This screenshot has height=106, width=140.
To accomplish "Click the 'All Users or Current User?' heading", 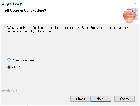I will [26, 11].
